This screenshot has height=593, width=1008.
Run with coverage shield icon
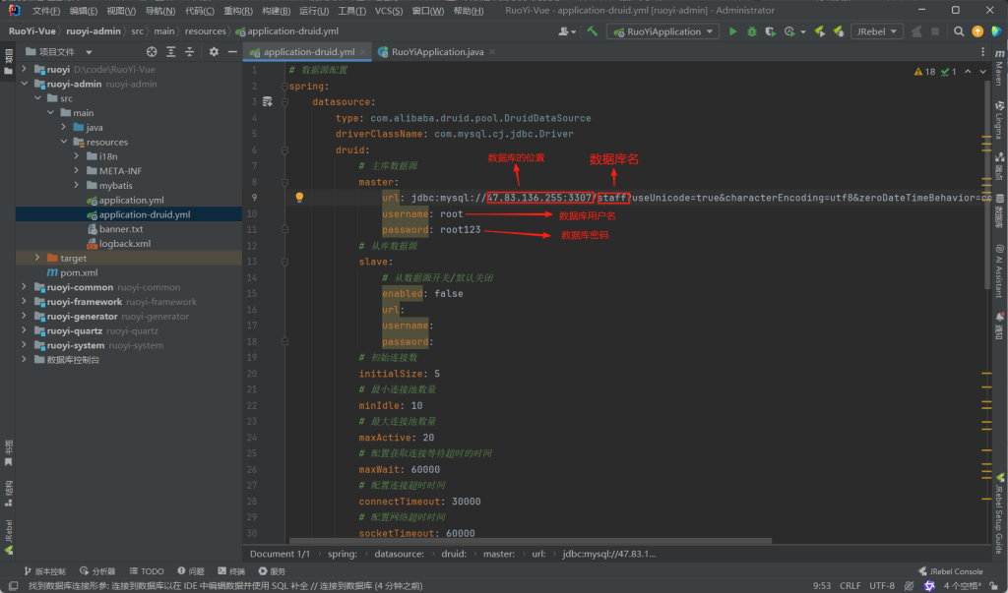[x=770, y=31]
